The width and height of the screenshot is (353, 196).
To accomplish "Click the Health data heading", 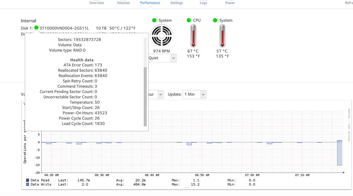I will pyautogui.click(x=82, y=60).
